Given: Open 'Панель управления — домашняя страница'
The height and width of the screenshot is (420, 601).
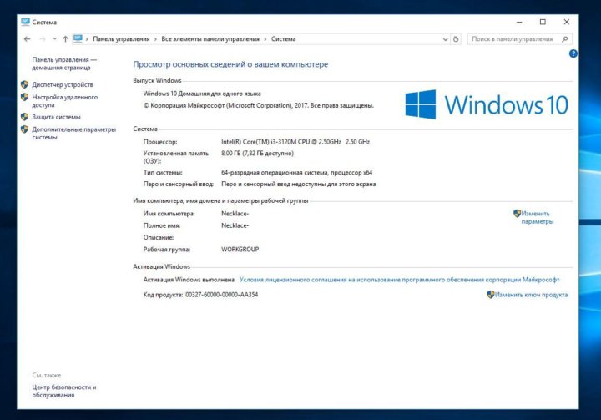Looking at the screenshot, I should pyautogui.click(x=64, y=63).
